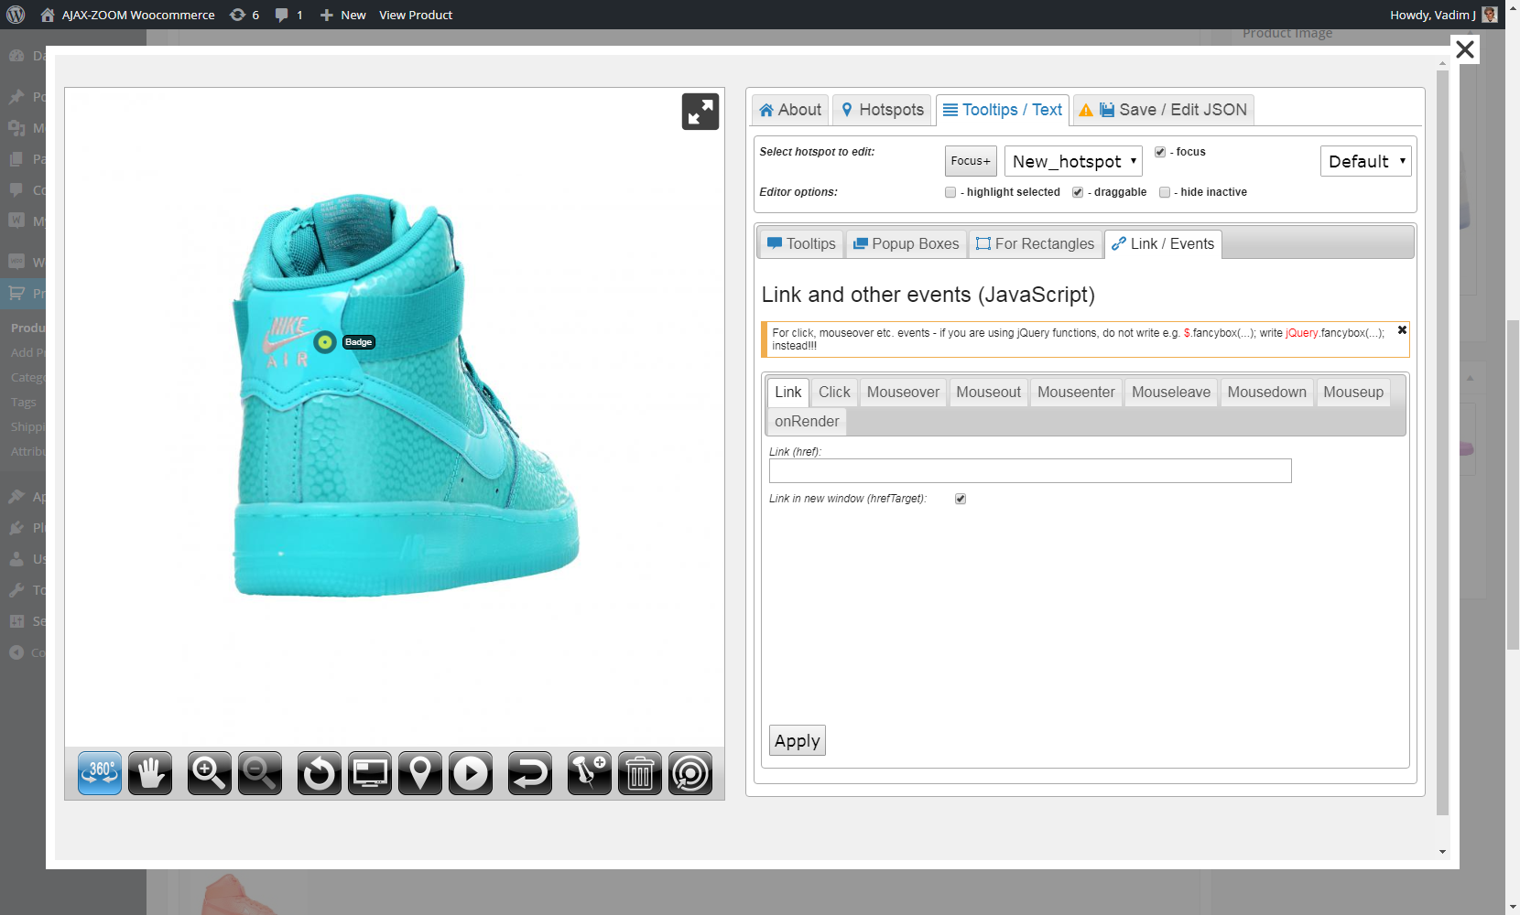This screenshot has height=915, width=1520.
Task: Open the WordPress logo menu
Action: (x=16, y=15)
